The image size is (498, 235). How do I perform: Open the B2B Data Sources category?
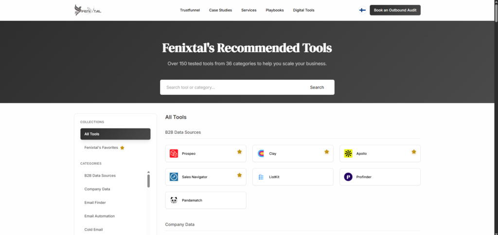click(x=100, y=176)
